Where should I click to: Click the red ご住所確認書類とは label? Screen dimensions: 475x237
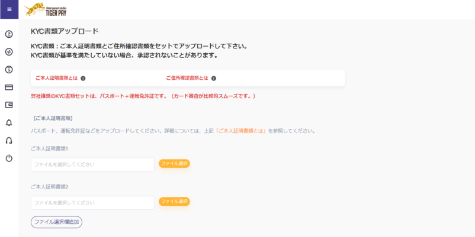(187, 78)
